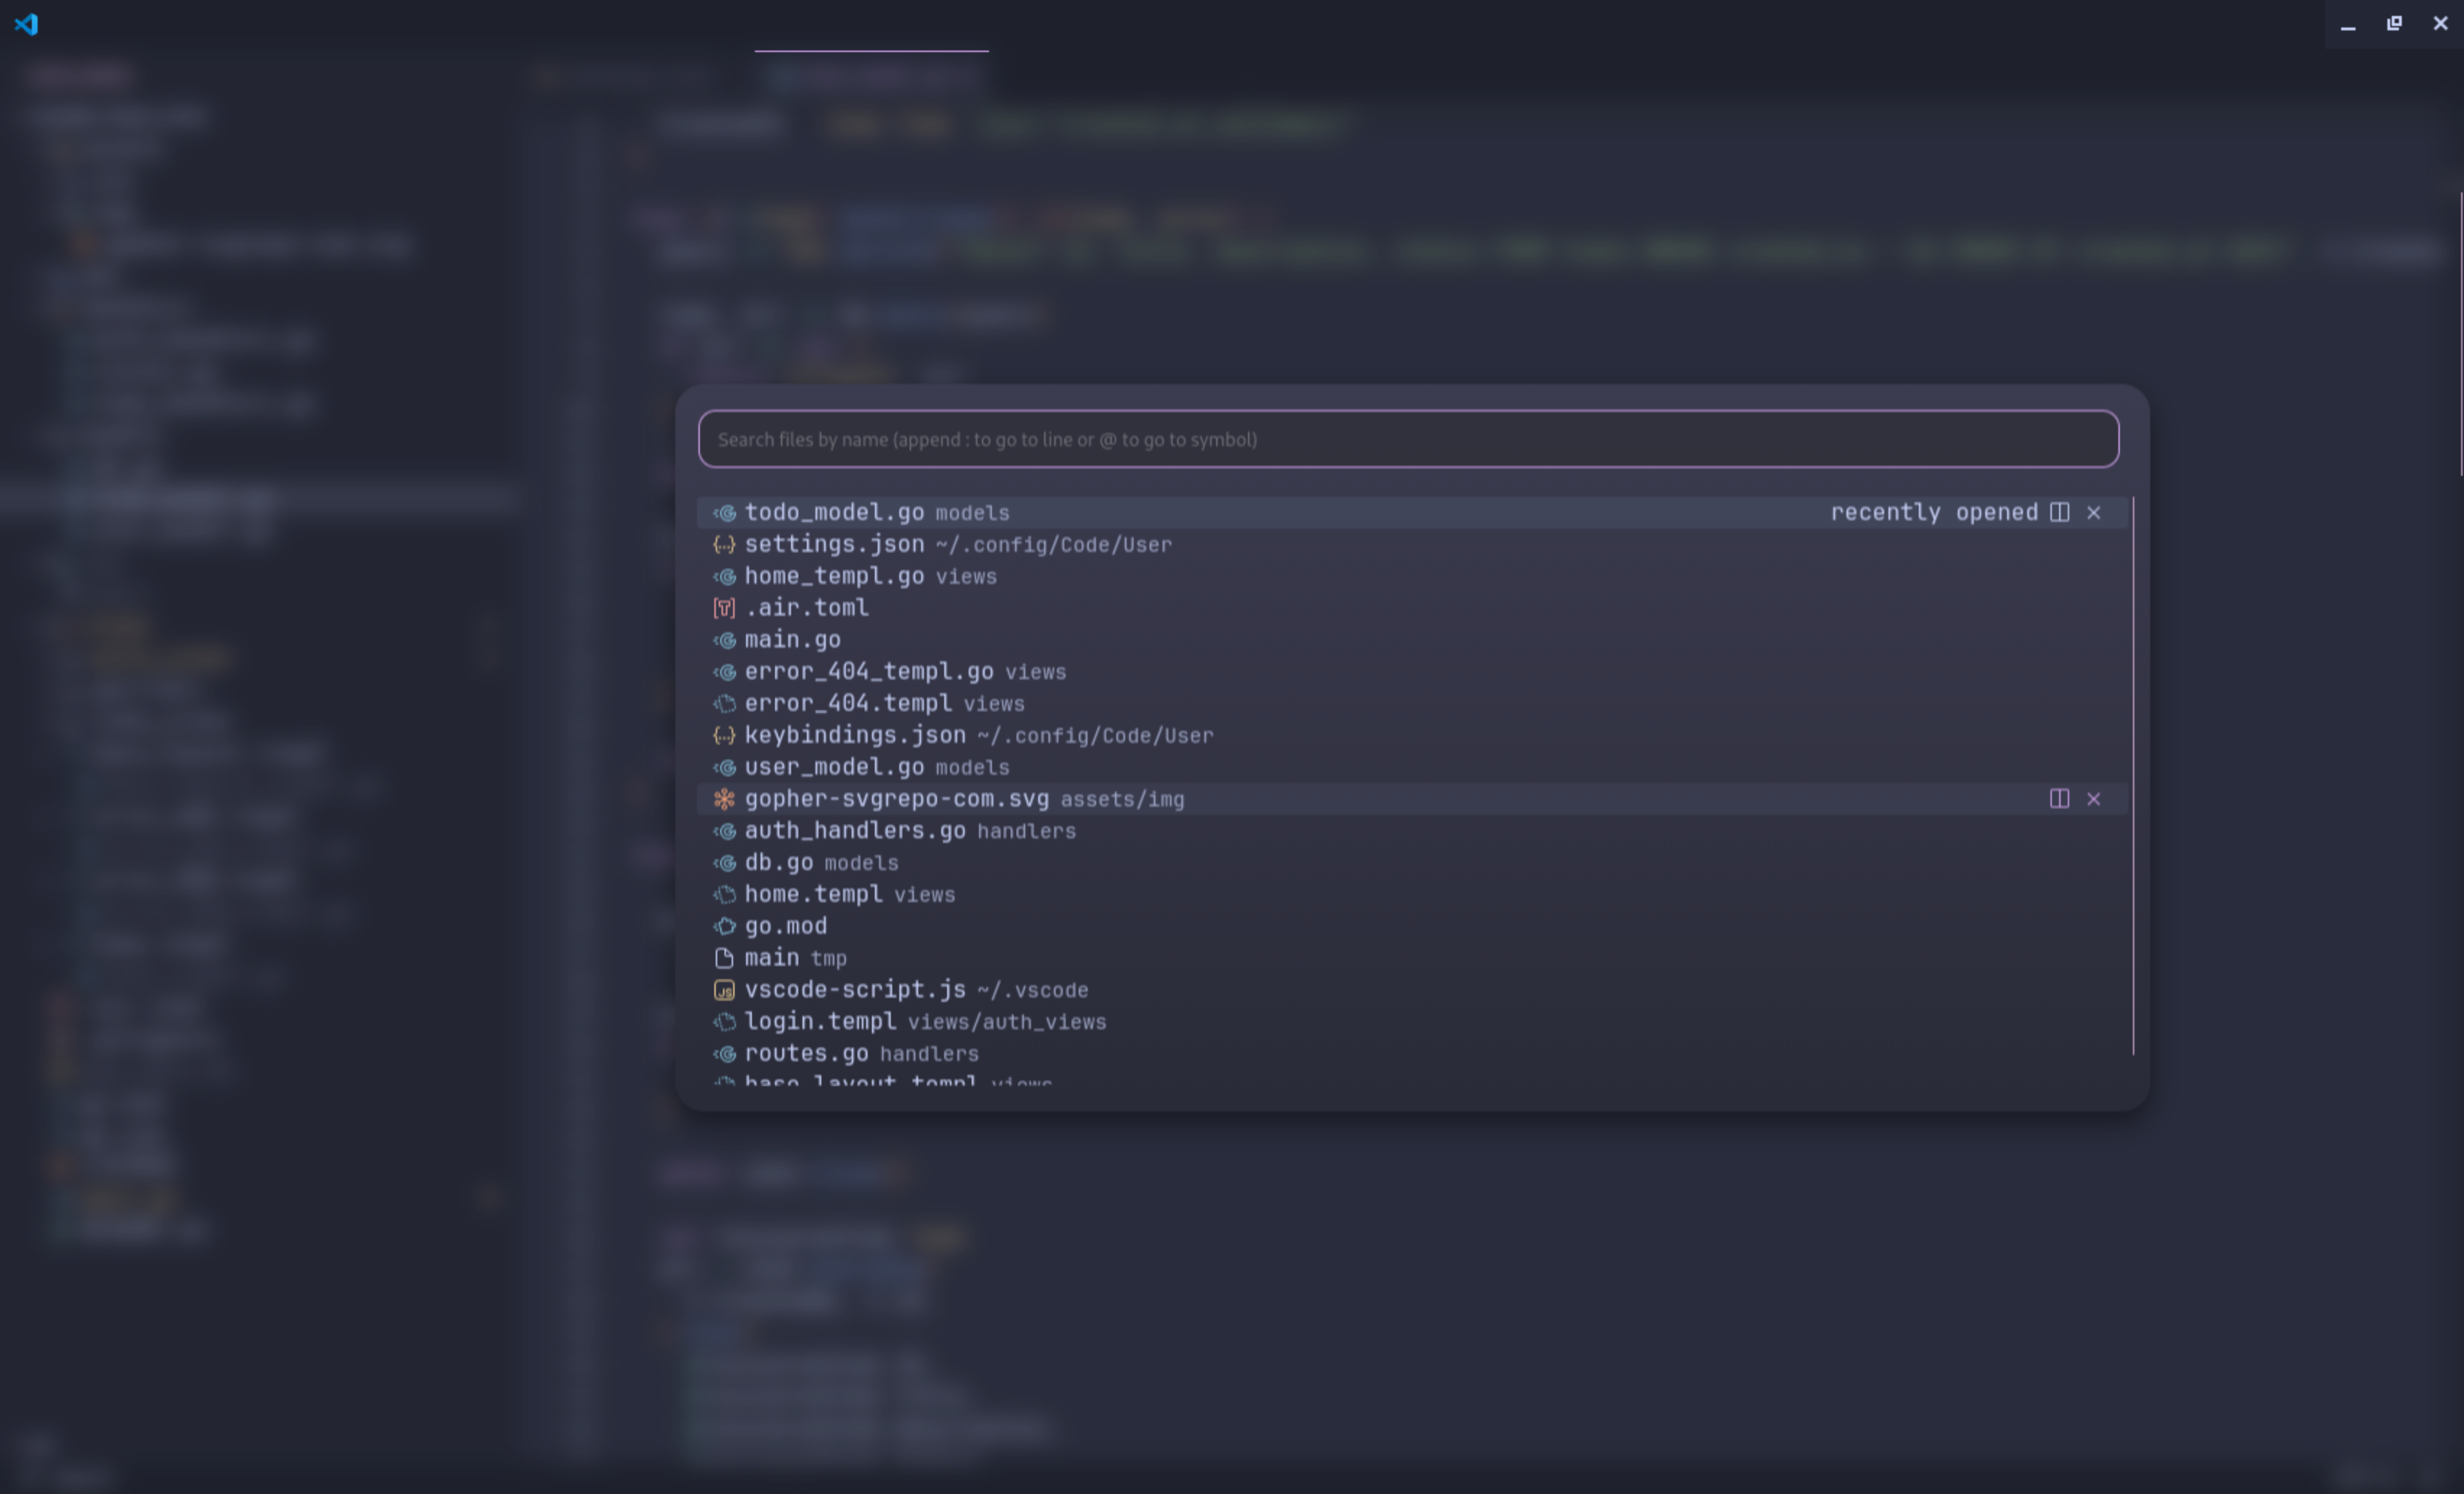Click the Go icon beside todo_model.go

pyautogui.click(x=725, y=513)
